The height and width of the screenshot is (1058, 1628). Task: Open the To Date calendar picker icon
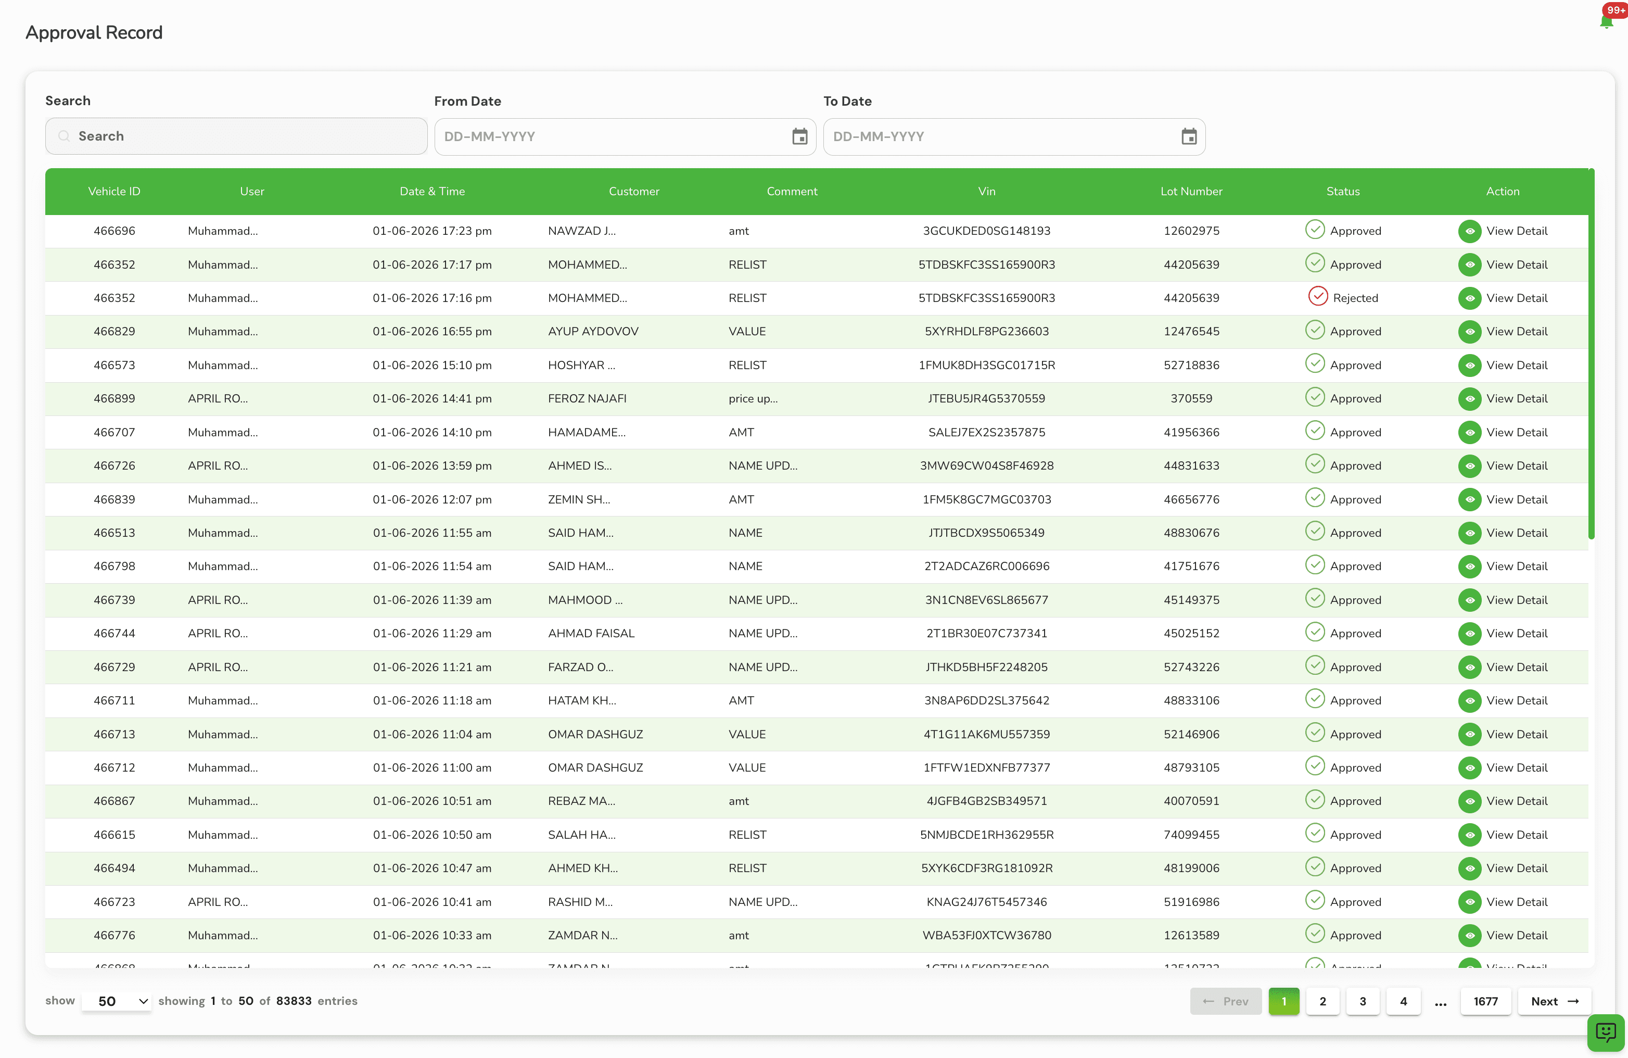[x=1189, y=137]
